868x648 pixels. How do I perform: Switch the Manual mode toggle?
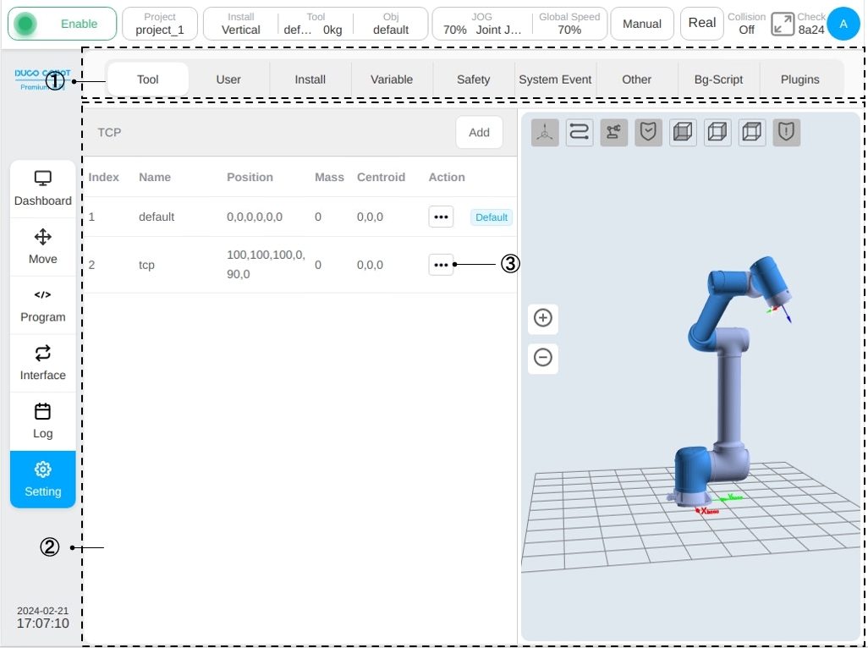click(641, 24)
